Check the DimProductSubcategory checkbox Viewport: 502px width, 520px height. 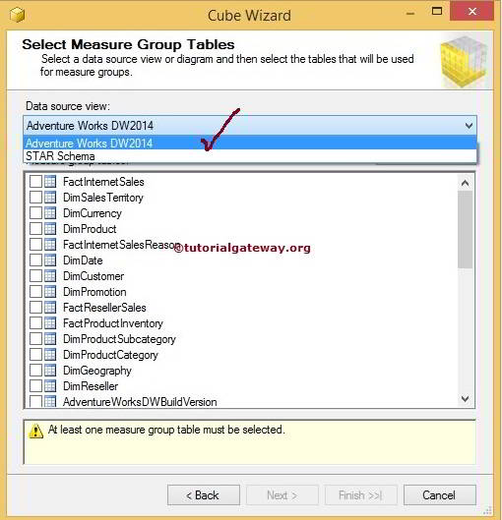35,338
